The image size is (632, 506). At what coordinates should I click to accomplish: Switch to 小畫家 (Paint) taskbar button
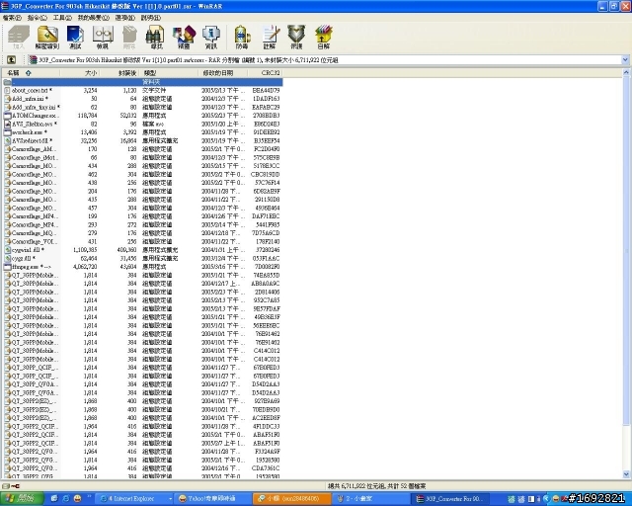click(x=371, y=499)
